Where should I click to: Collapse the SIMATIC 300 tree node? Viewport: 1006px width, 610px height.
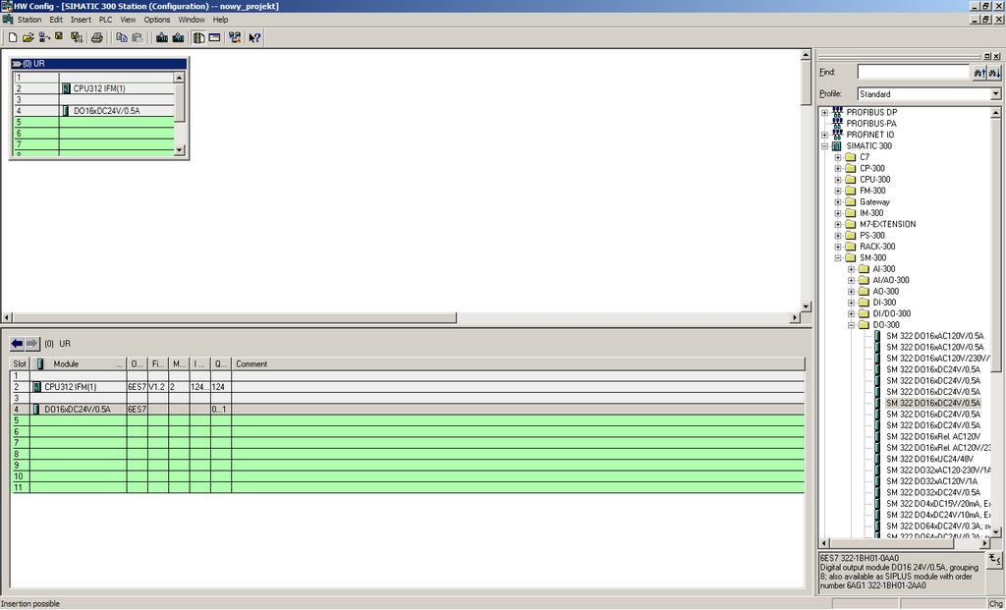pos(825,146)
